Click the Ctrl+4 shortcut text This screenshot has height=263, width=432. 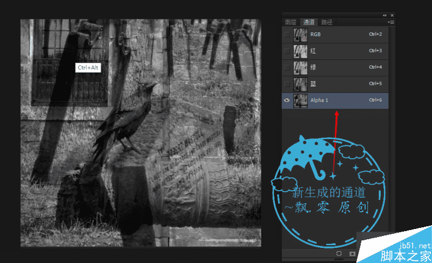375,67
